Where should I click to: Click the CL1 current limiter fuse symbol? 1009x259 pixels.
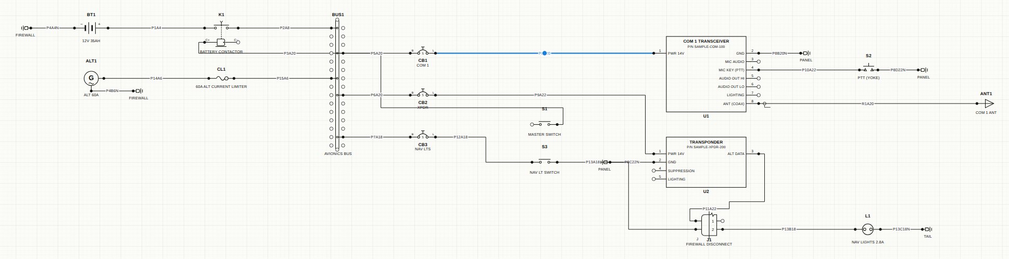[221, 78]
